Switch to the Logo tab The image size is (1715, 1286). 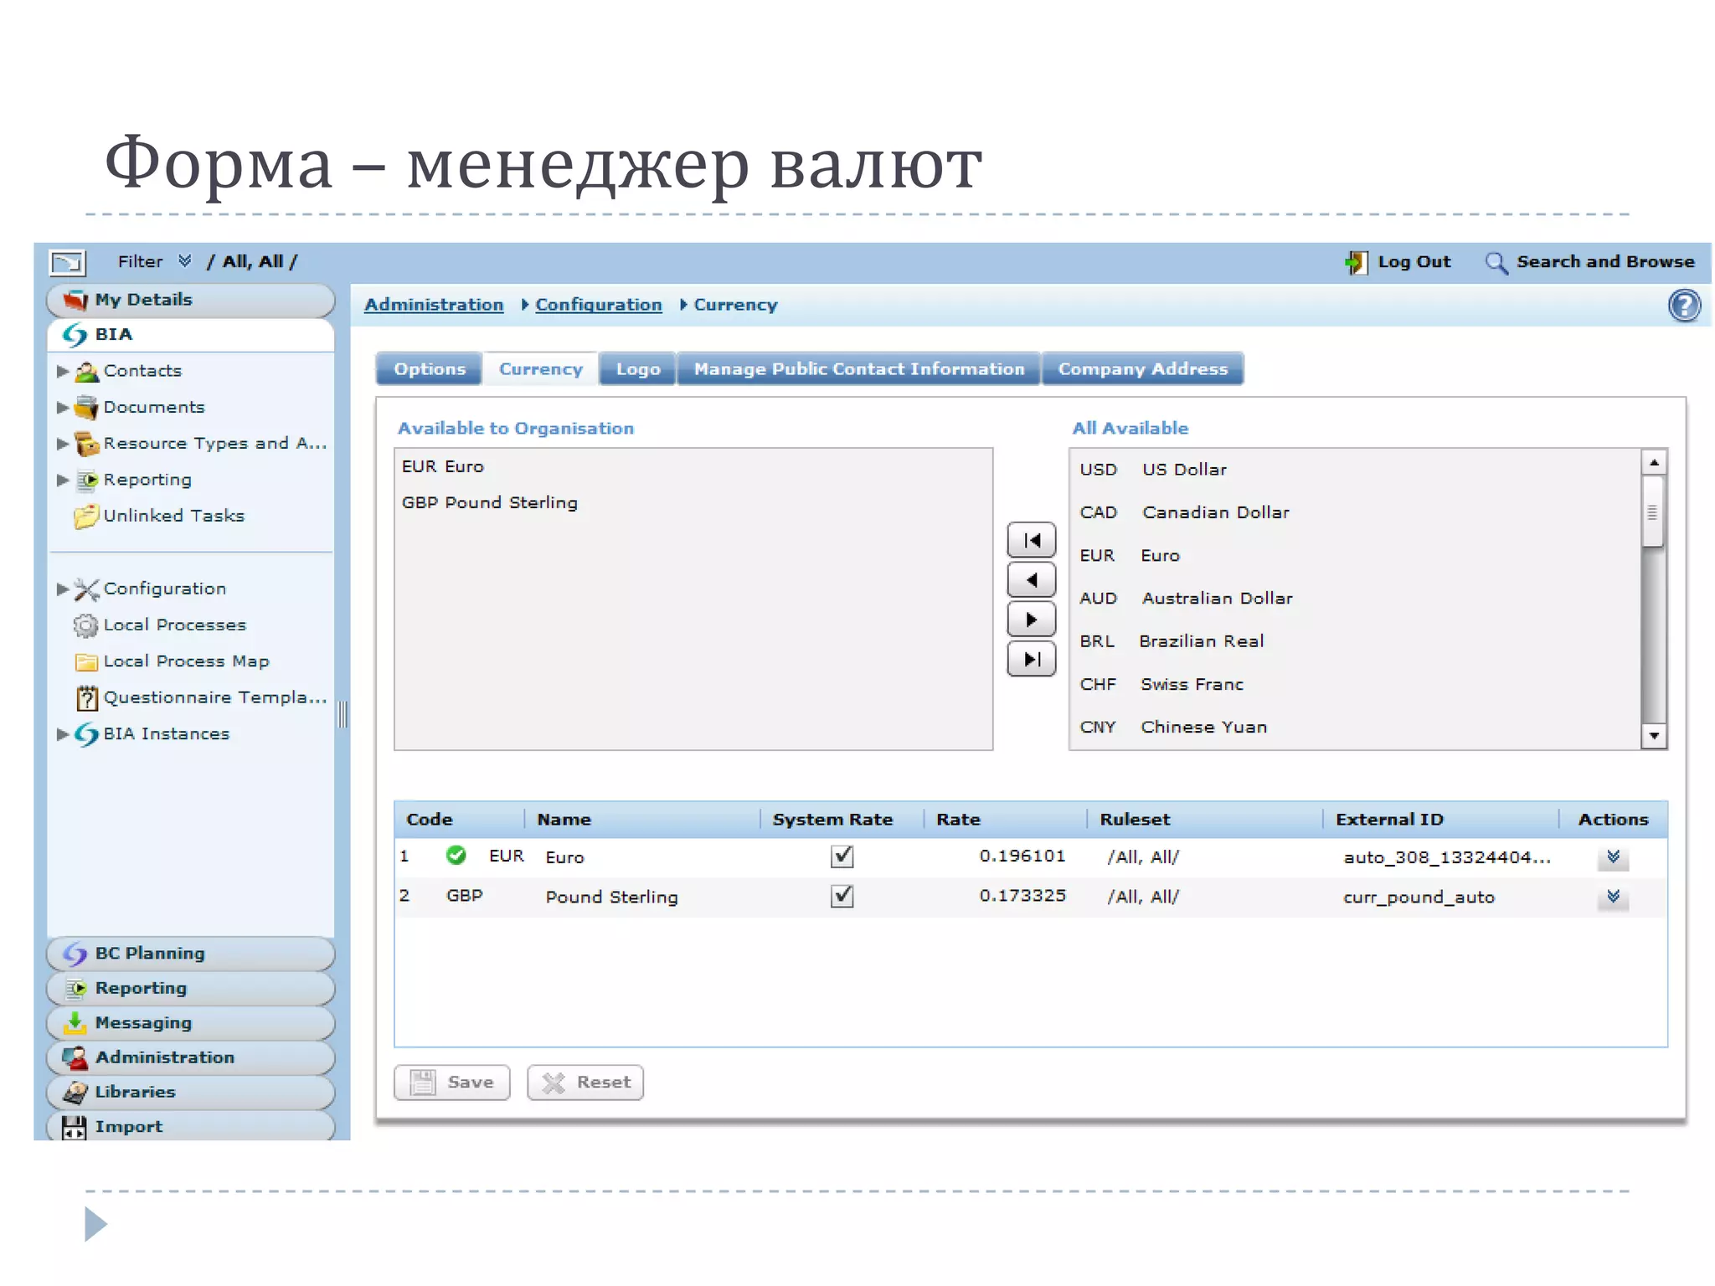638,369
